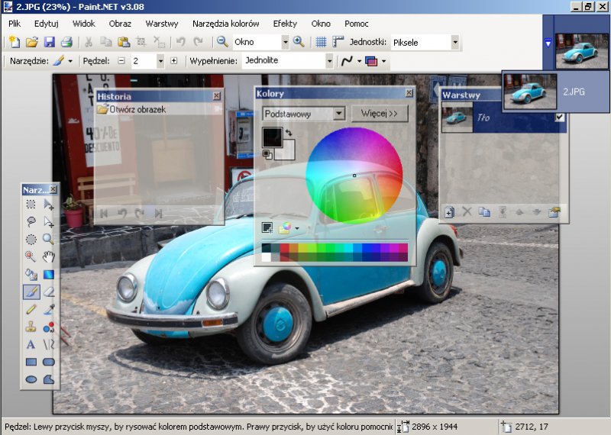Image resolution: width=611 pixels, height=435 pixels.
Task: Select the Eraser tool
Action: pos(49,292)
